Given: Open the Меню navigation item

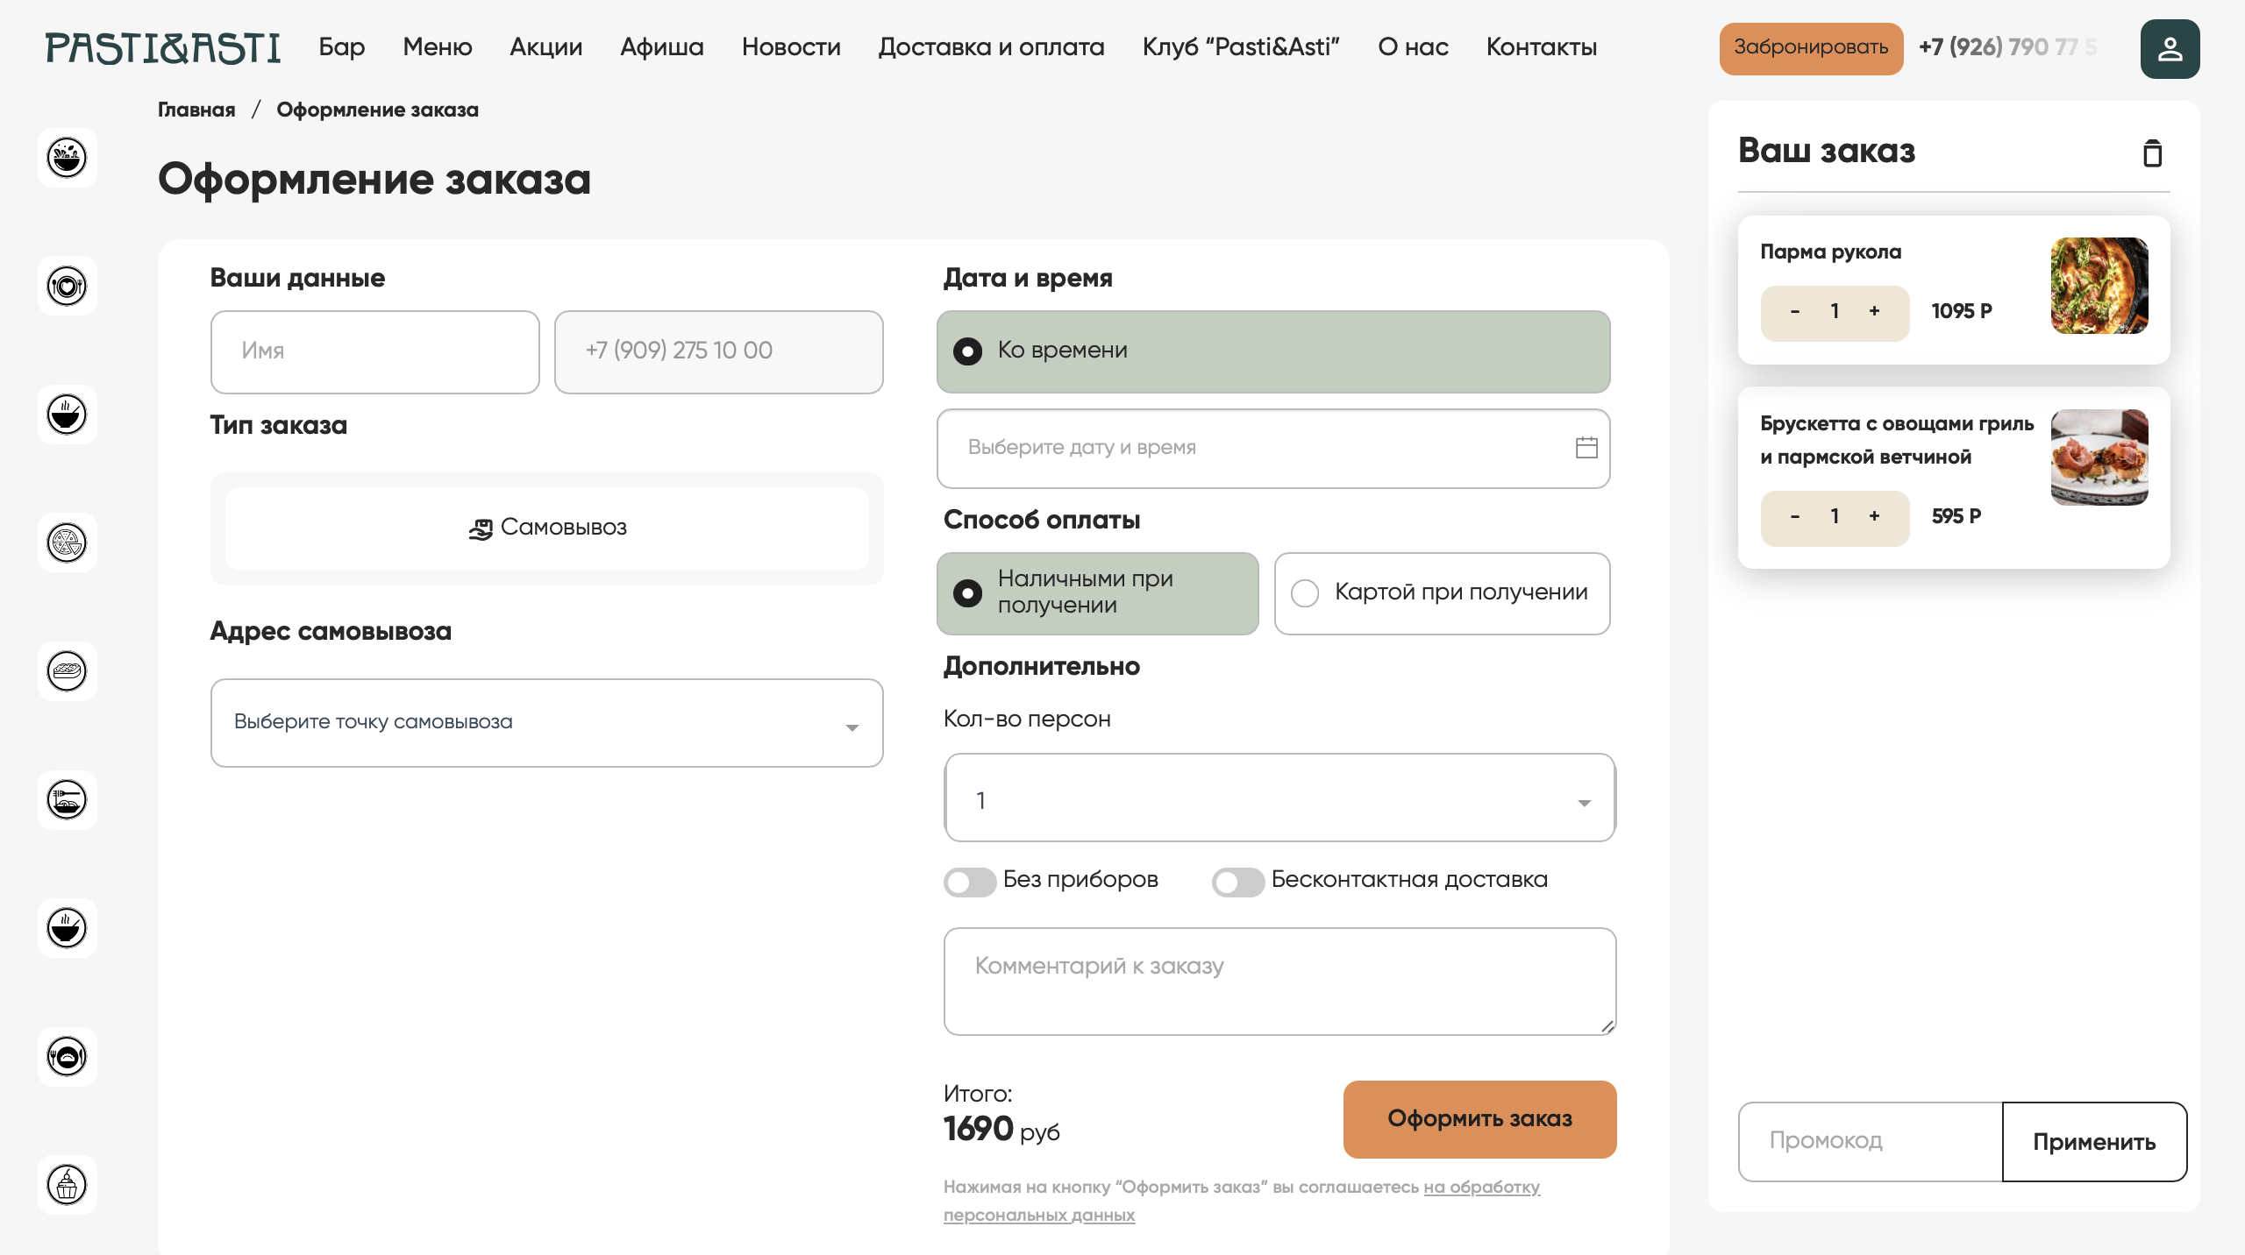Looking at the screenshot, I should (x=437, y=47).
